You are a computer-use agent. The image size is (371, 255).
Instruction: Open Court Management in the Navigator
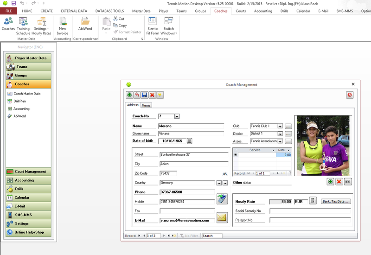coord(31,172)
